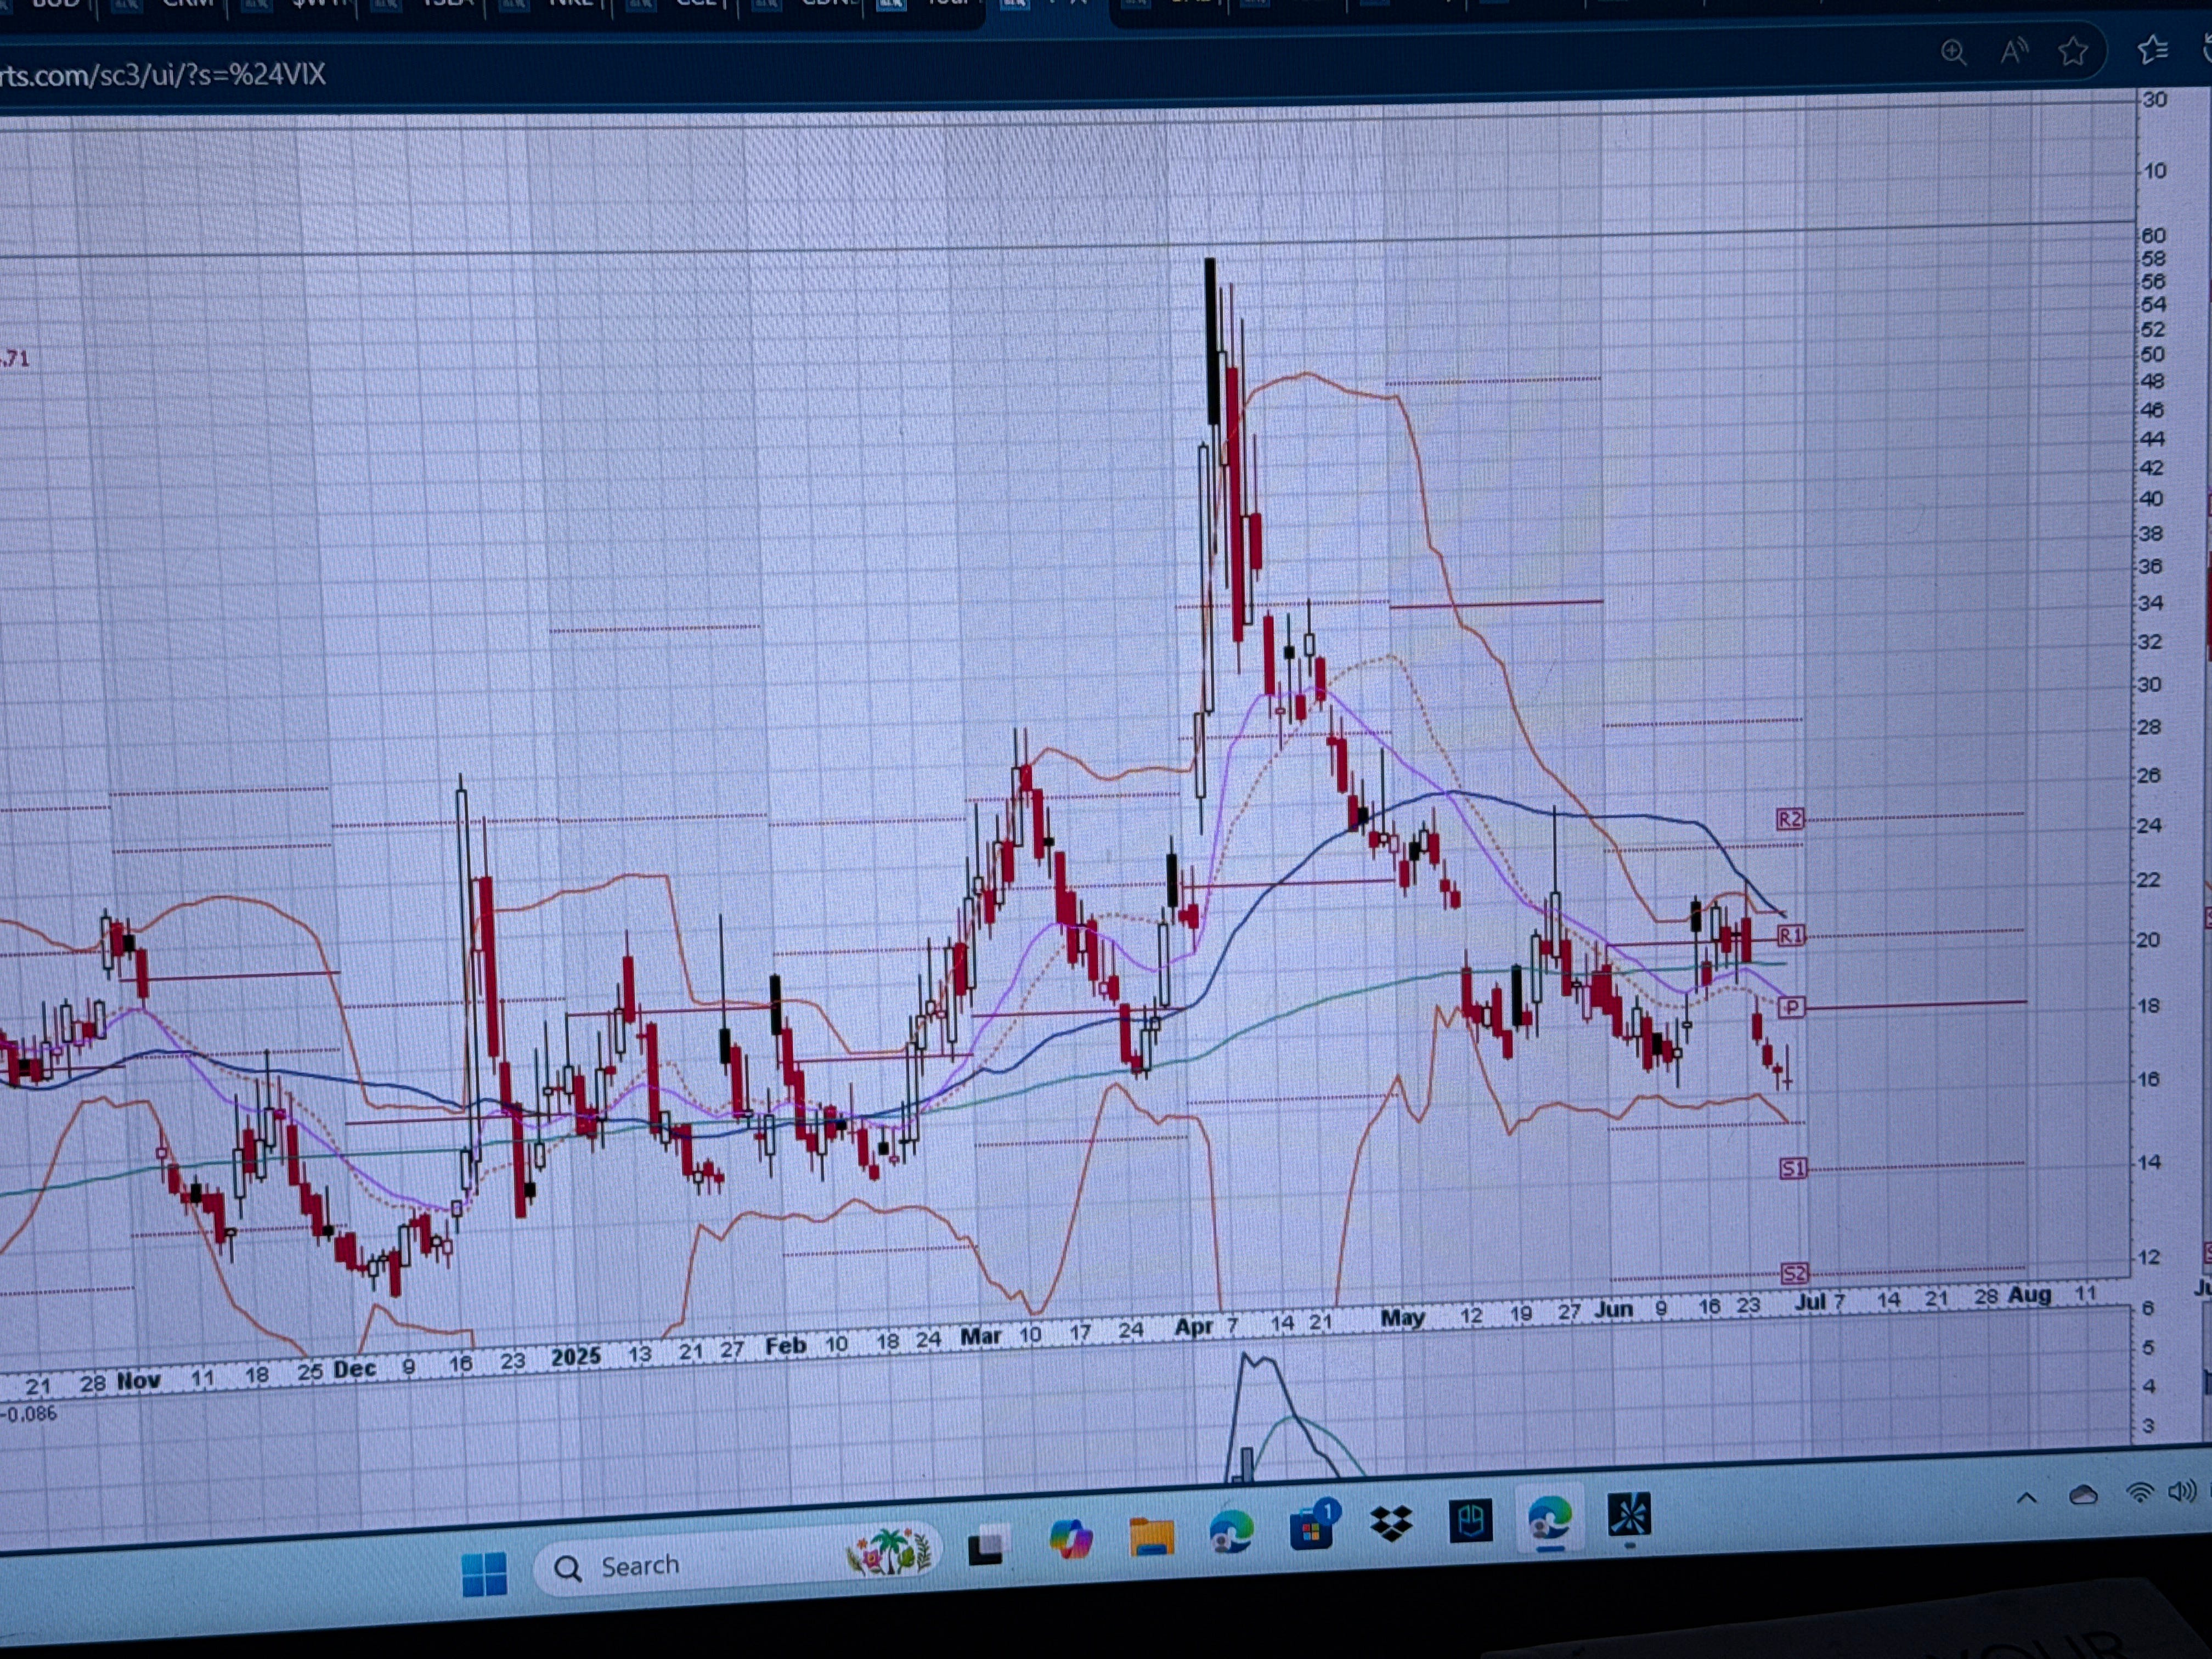The width and height of the screenshot is (2212, 1659).
Task: Click the tropical illustration in Search box
Action: (x=890, y=1551)
